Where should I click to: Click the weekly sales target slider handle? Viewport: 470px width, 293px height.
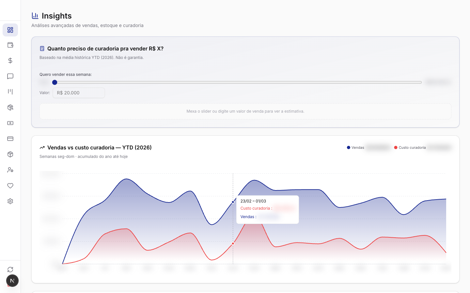55,82
